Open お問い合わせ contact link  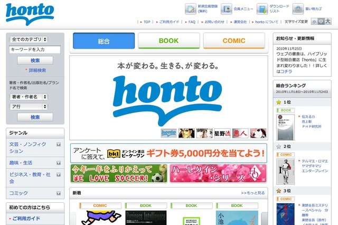(x=214, y=22)
